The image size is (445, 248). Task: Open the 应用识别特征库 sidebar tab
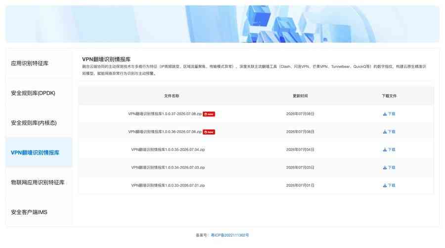[x=39, y=64]
